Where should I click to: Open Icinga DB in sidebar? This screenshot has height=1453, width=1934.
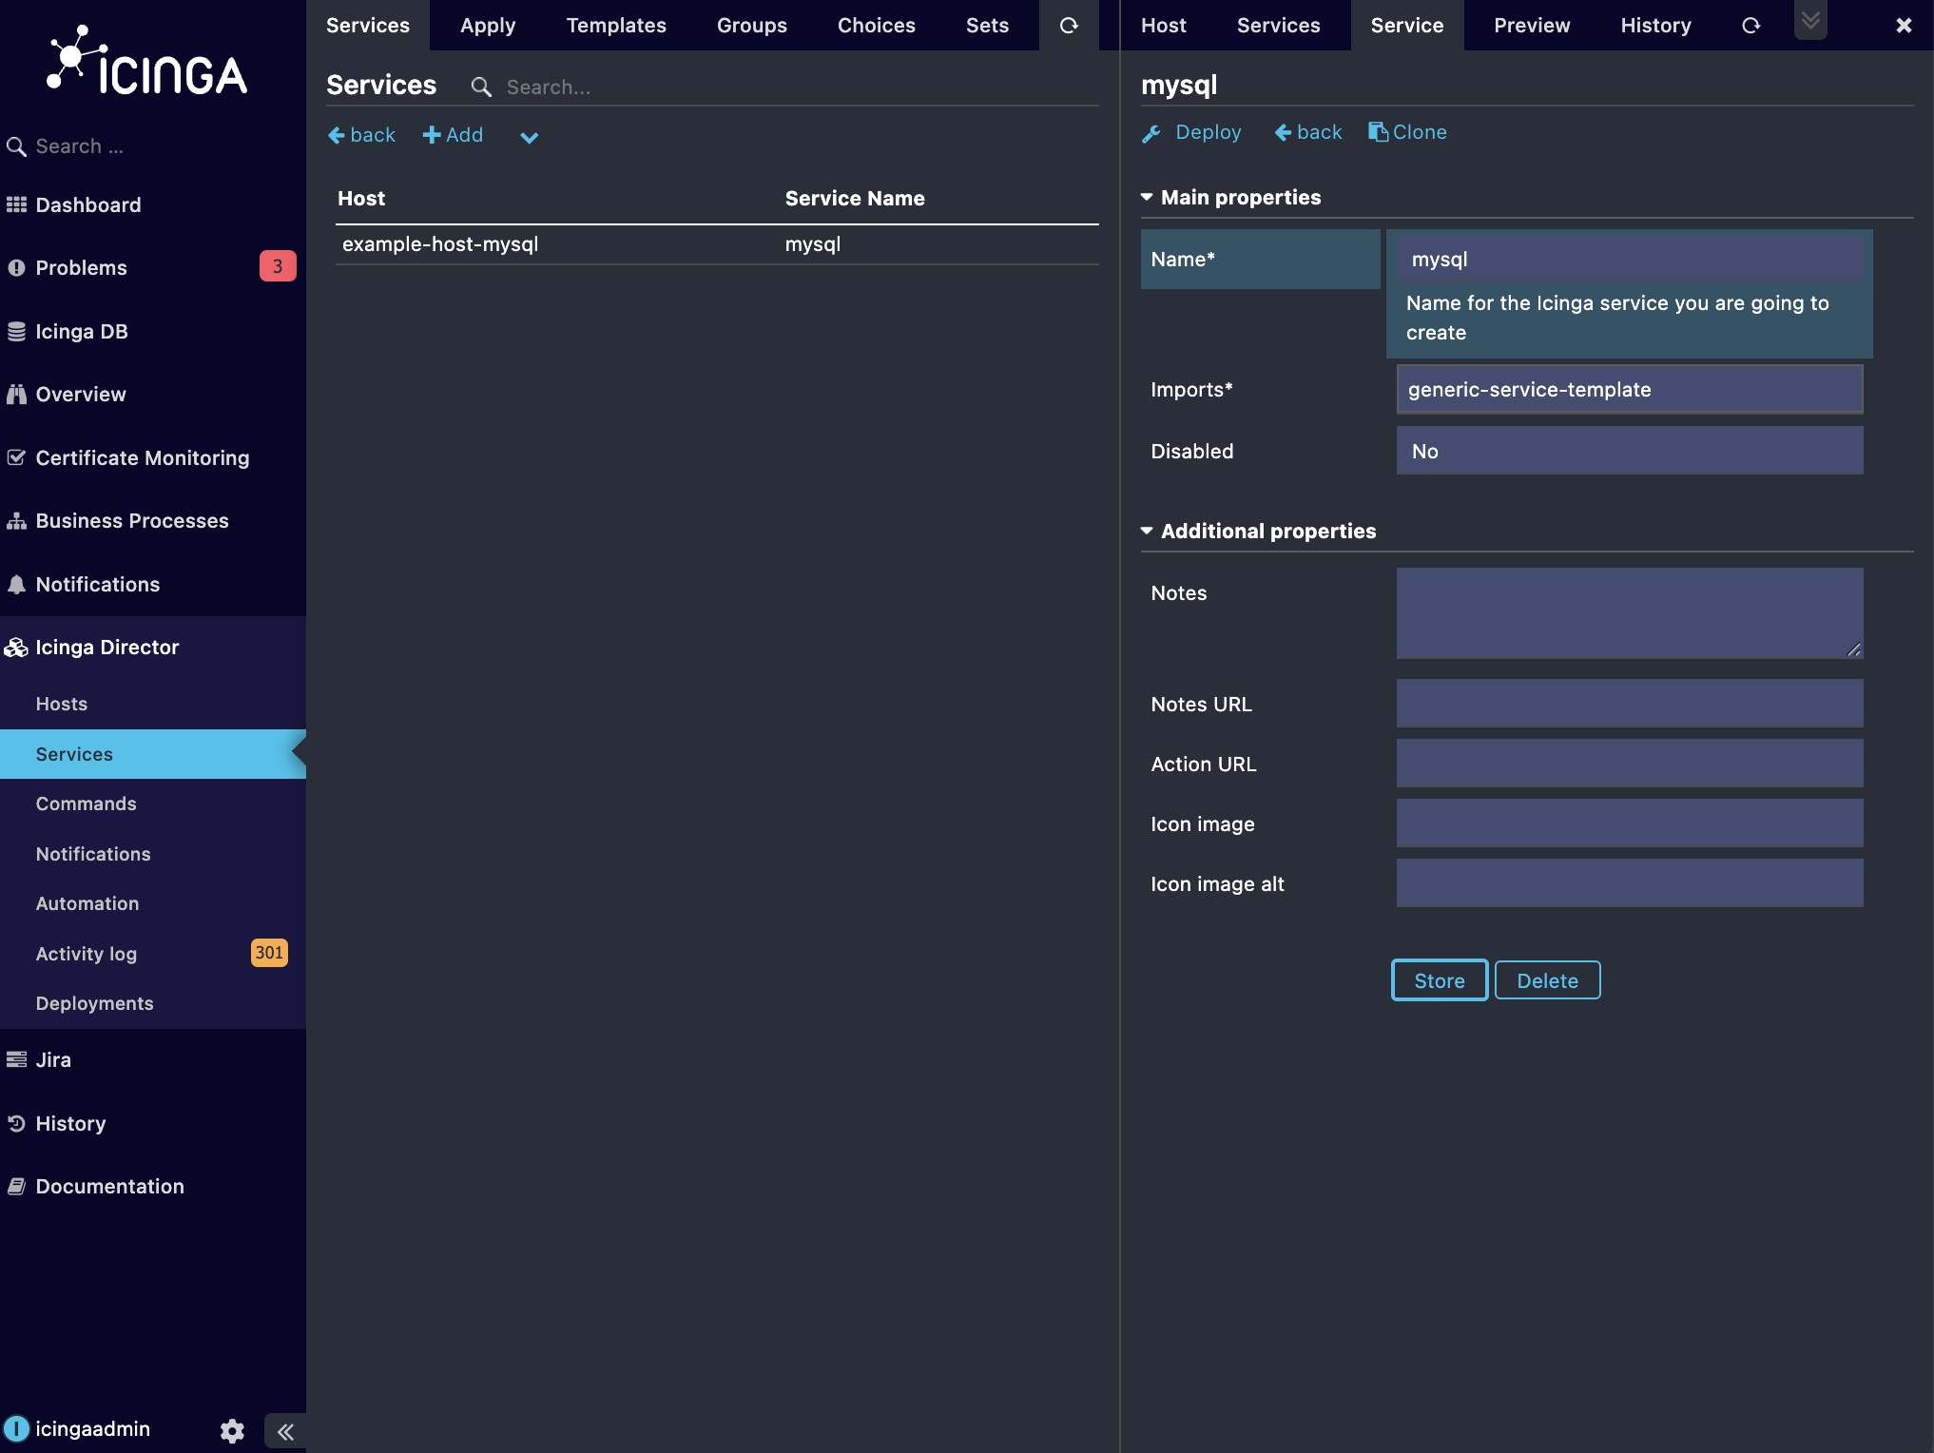[81, 331]
